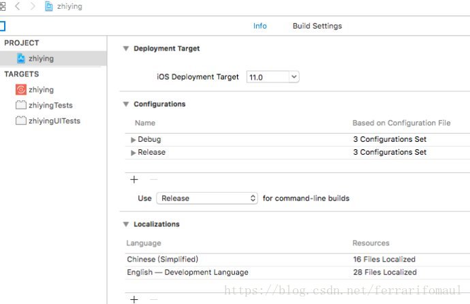The width and height of the screenshot is (470, 304).
Task: Click the 11.0 deployment target field
Action: pos(268,77)
